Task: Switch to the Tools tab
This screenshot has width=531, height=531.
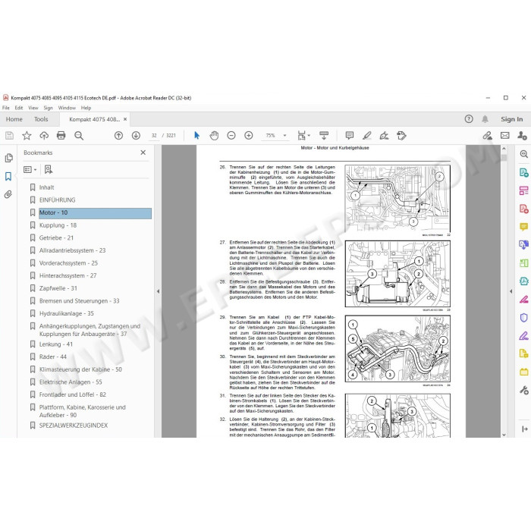Action: point(41,119)
